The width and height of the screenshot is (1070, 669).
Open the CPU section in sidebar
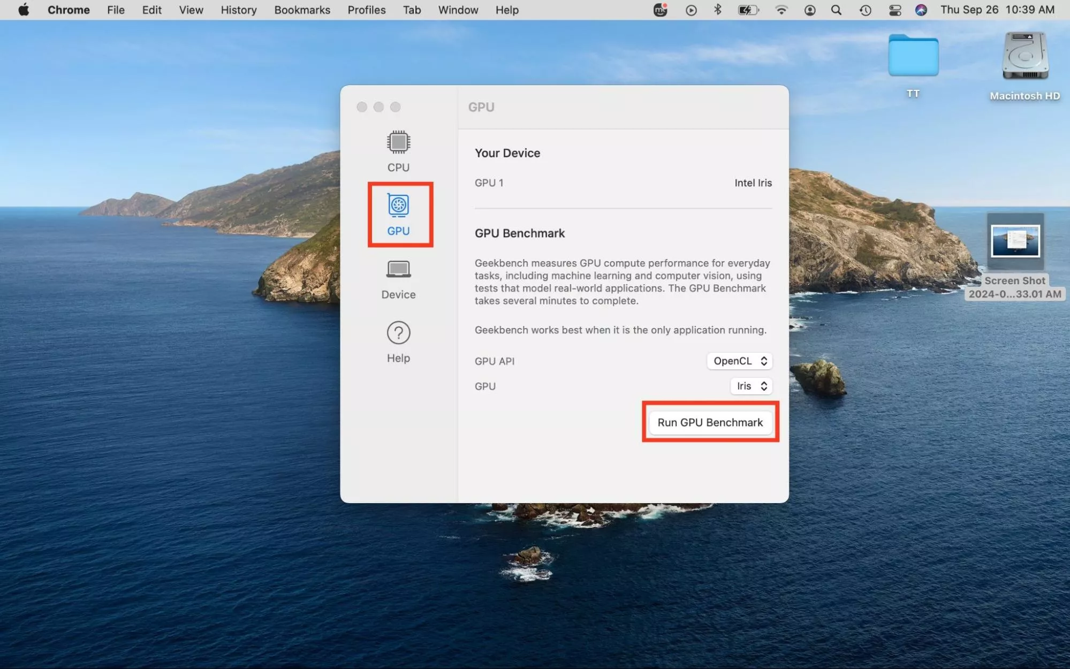click(398, 151)
